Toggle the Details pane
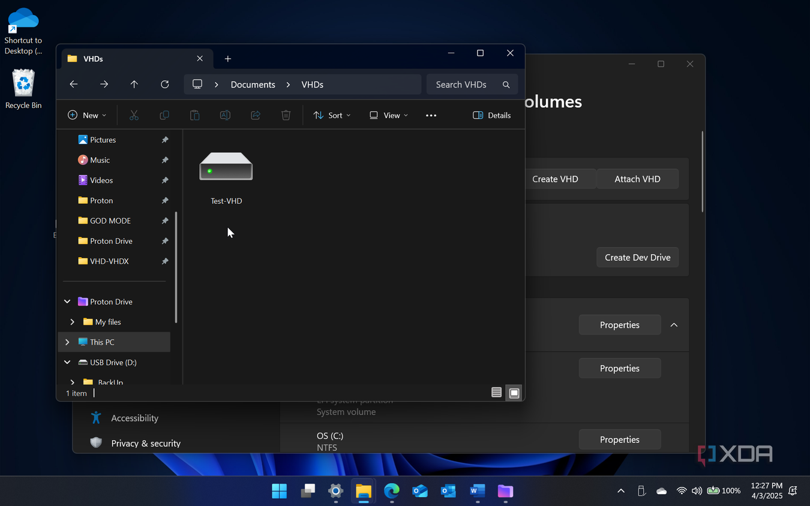Viewport: 810px width, 506px height. [492, 115]
